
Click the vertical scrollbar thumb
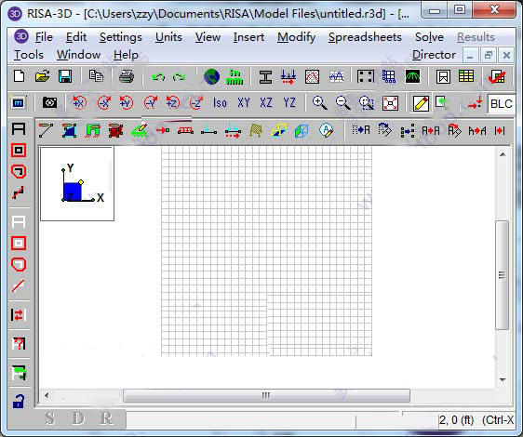(x=502, y=275)
